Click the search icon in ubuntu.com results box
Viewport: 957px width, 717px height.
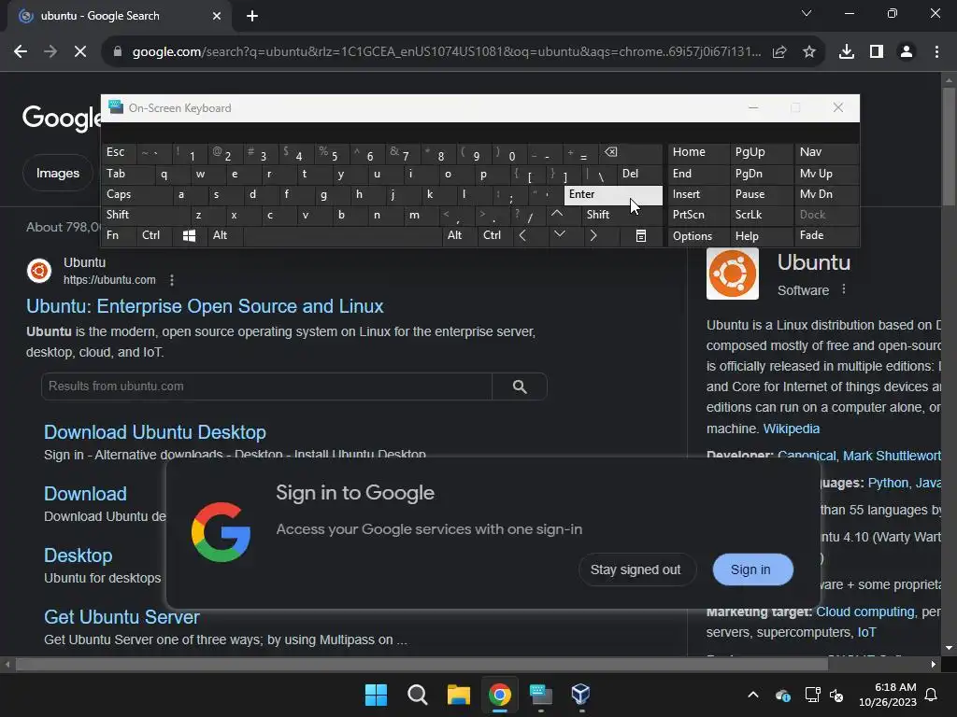click(x=520, y=387)
